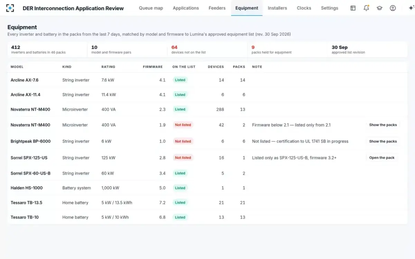Image resolution: width=415 pixels, height=259 pixels.
Task: Select the Arcline AX-11.4 row name
Action: click(x=26, y=95)
